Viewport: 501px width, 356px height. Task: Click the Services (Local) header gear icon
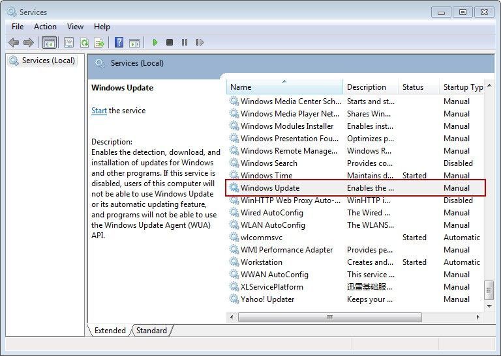[x=99, y=63]
